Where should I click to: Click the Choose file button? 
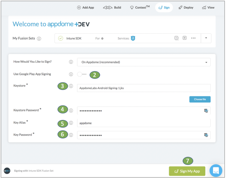coord(200,99)
